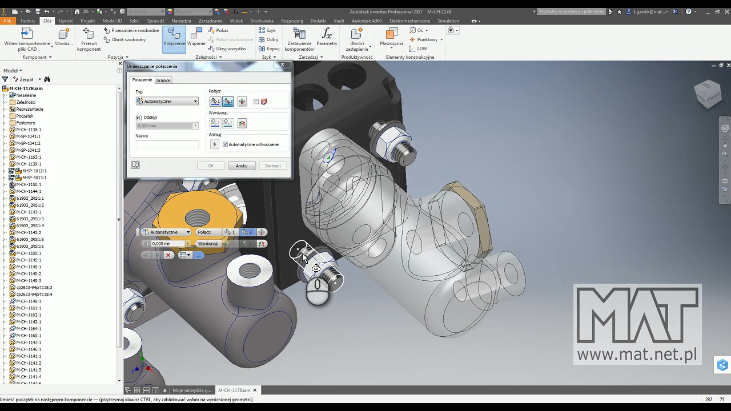Choose the Szyk pattern tool
The height and width of the screenshot is (411, 731).
coord(267,30)
